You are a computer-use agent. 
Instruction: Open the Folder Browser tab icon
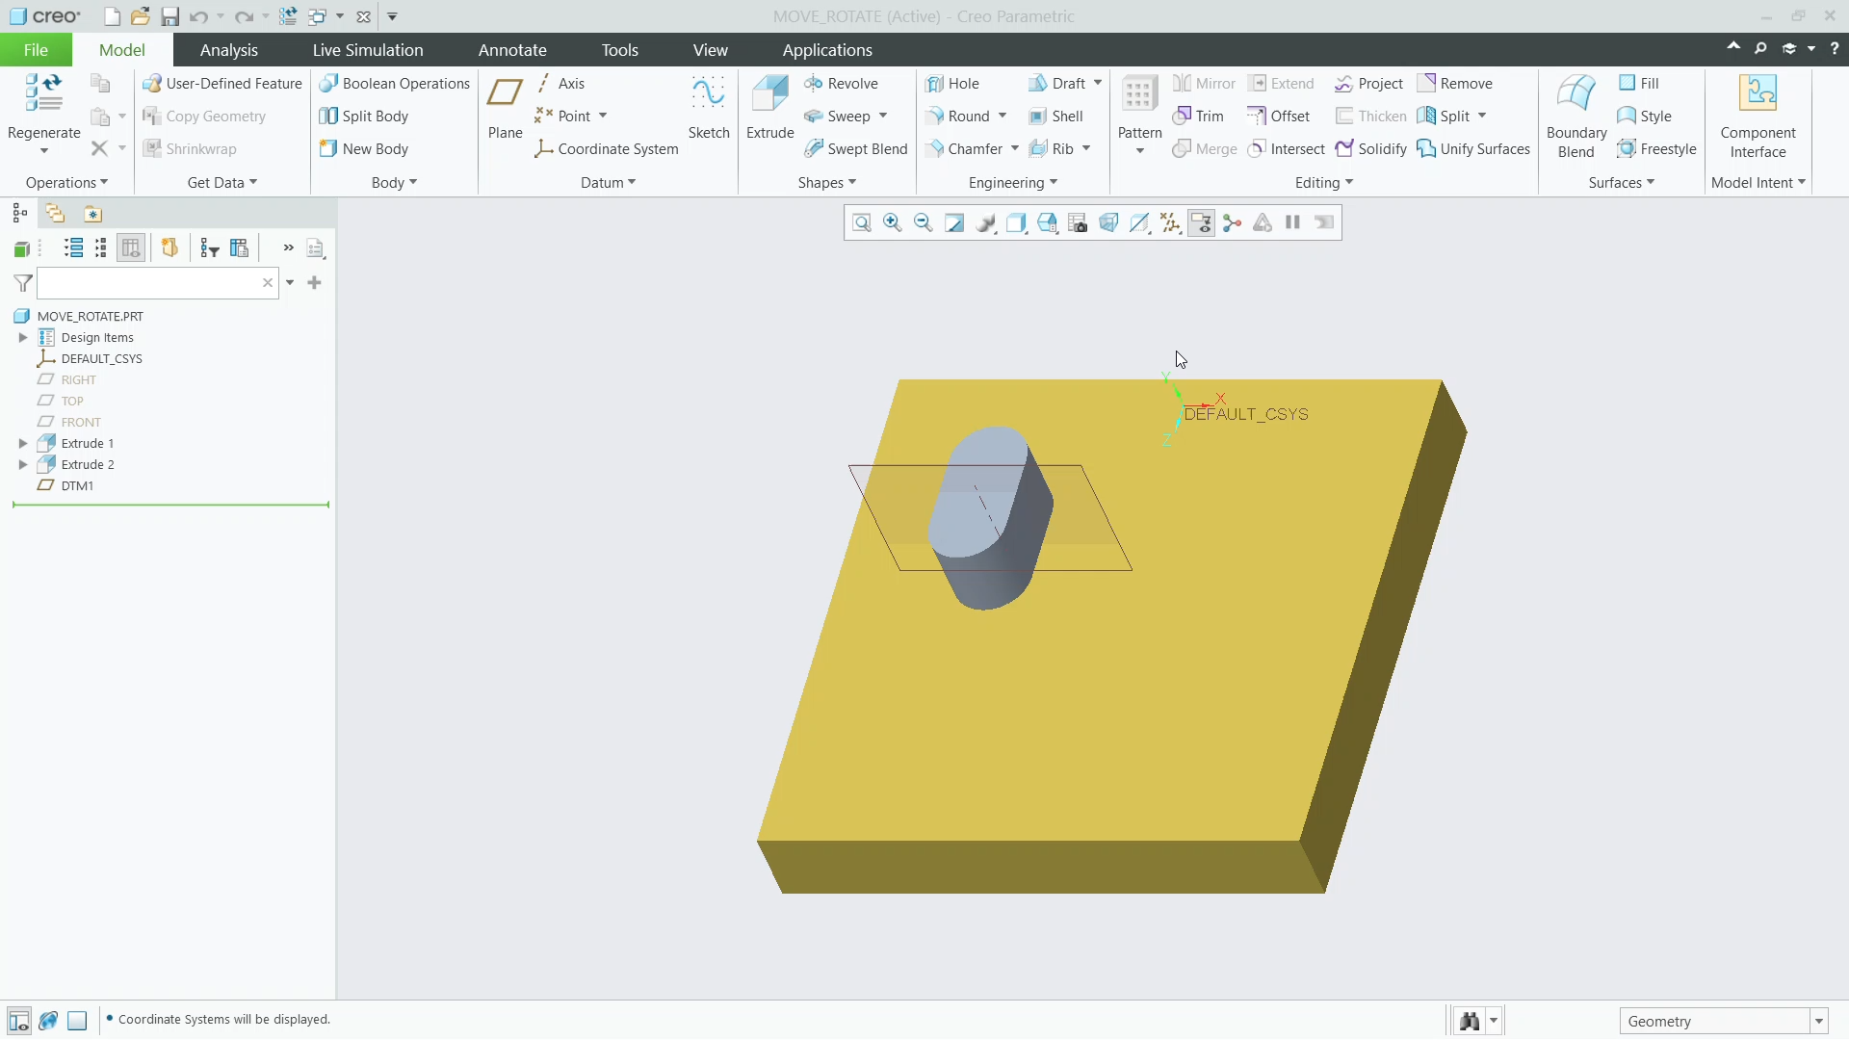click(55, 214)
